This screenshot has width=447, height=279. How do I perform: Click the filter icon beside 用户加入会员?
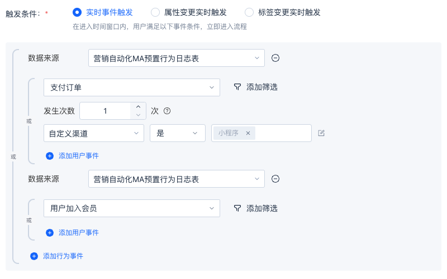pos(237,208)
